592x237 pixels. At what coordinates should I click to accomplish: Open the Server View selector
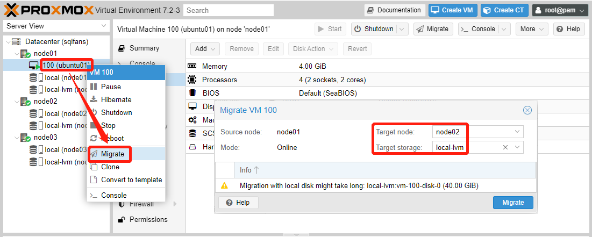click(56, 26)
